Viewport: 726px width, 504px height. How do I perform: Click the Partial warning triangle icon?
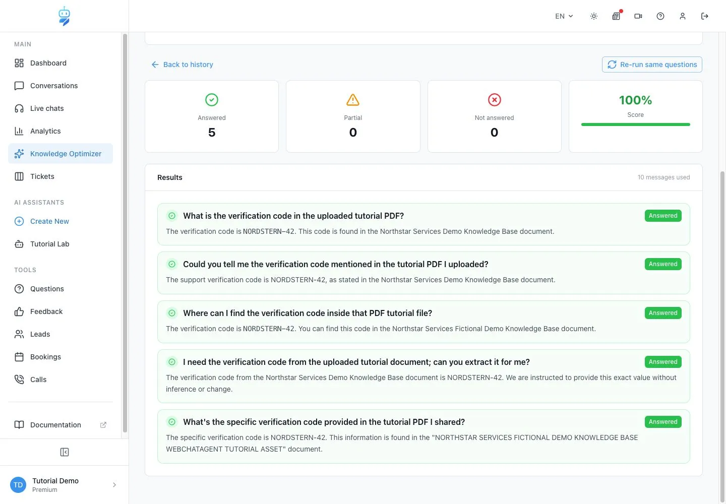click(353, 100)
